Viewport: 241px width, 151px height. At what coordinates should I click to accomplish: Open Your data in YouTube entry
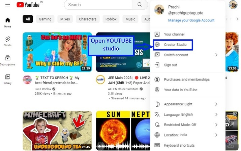point(187,90)
